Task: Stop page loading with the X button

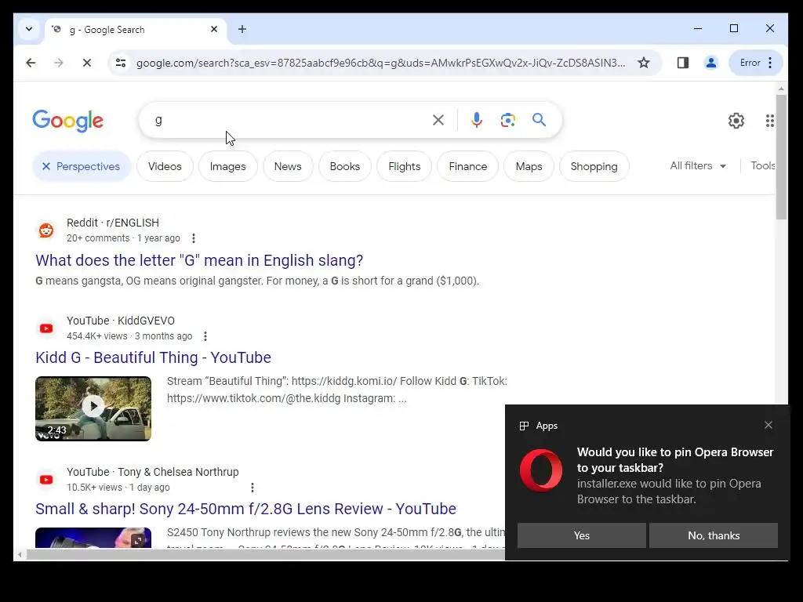Action: (87, 63)
